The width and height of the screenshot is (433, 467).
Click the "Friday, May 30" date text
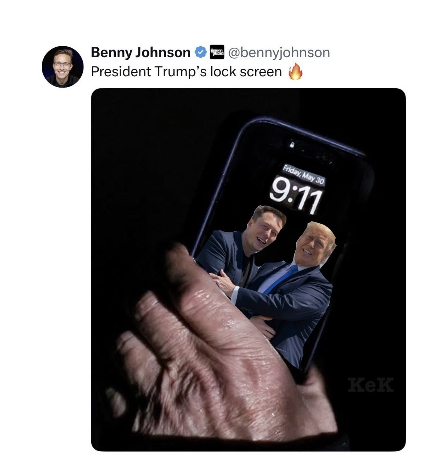click(x=304, y=174)
